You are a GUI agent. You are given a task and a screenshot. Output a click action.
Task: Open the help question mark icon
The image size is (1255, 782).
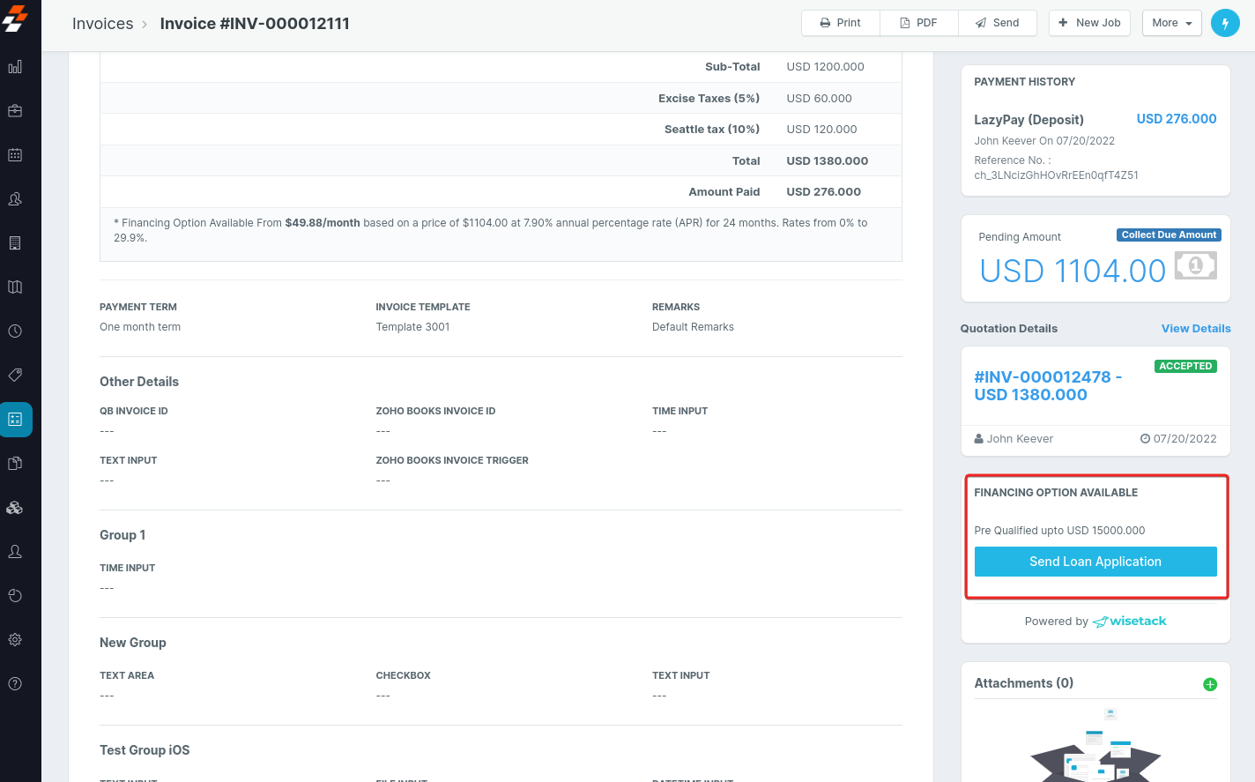[15, 684]
